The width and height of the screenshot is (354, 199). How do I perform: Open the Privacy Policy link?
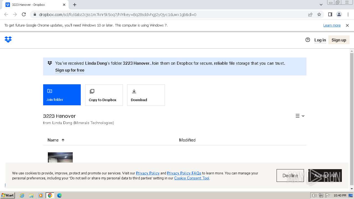(148, 173)
